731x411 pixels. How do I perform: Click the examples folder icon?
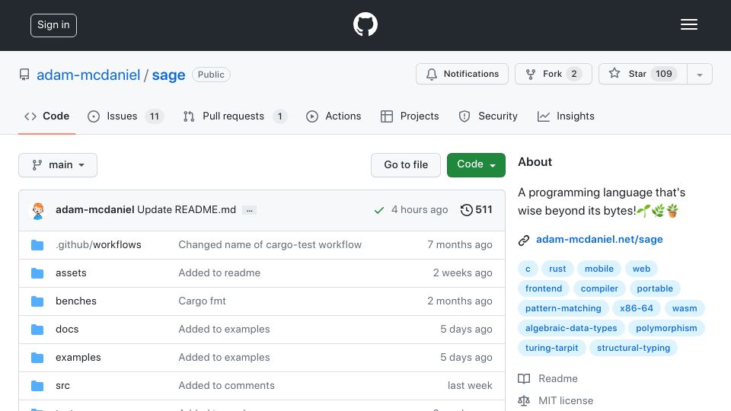click(x=37, y=358)
